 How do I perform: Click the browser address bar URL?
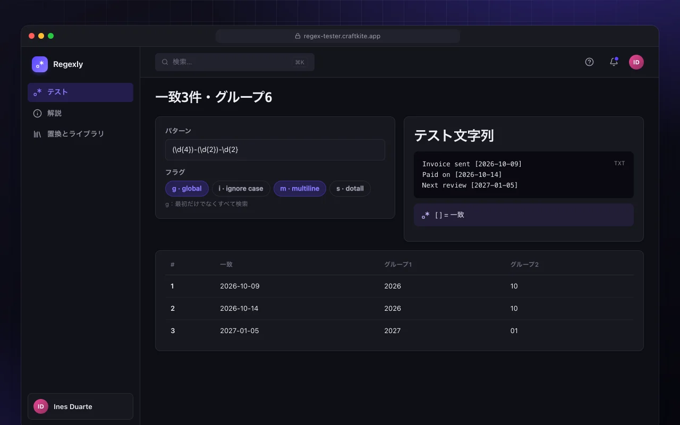click(342, 36)
